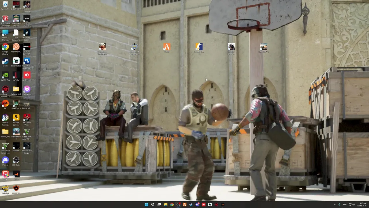Screen dimensions: 369x208
Task: Launch FiveM desktop shortcut icon
Action: pos(167,48)
